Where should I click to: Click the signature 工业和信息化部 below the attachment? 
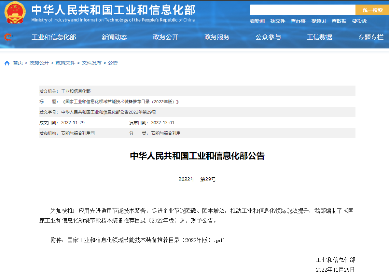(x=335, y=260)
